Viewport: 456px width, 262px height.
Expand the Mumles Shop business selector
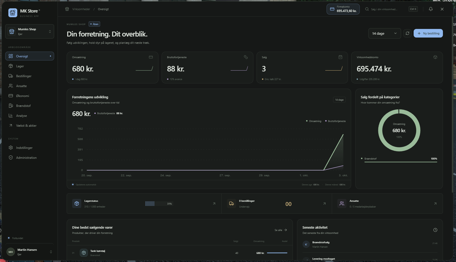pos(30,32)
